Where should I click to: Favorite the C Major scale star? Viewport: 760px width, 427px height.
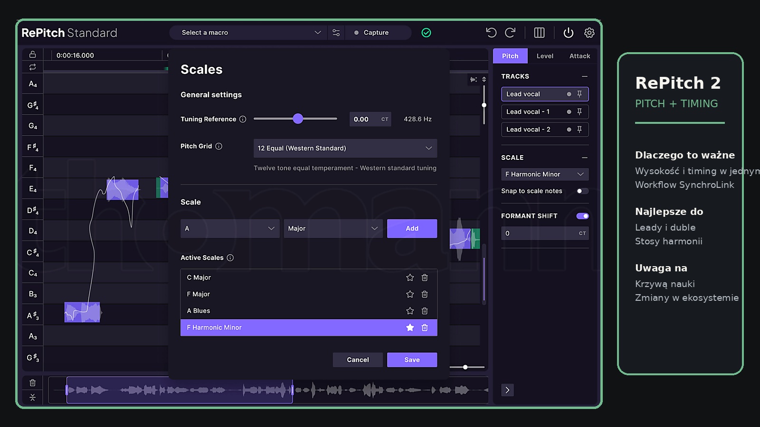[410, 278]
